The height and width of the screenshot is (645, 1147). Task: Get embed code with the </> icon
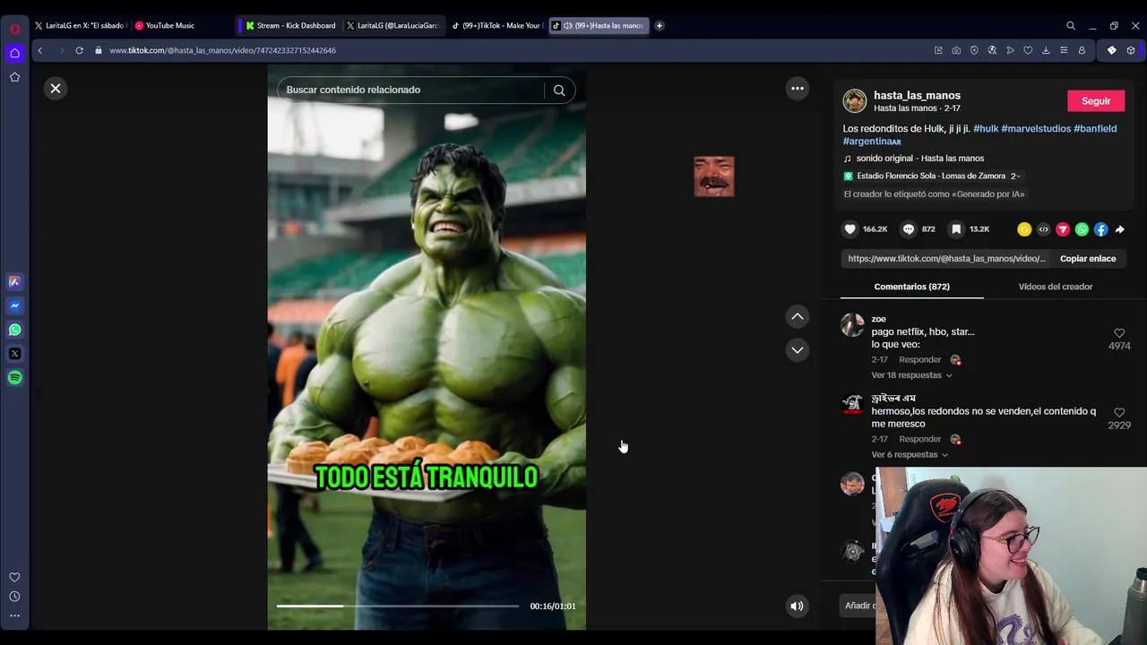point(1043,229)
